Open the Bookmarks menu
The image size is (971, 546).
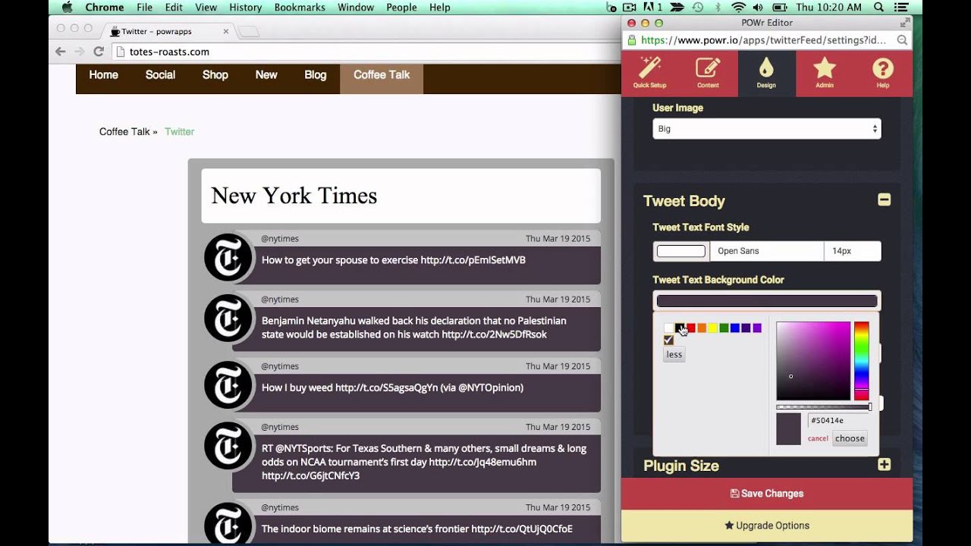click(300, 8)
